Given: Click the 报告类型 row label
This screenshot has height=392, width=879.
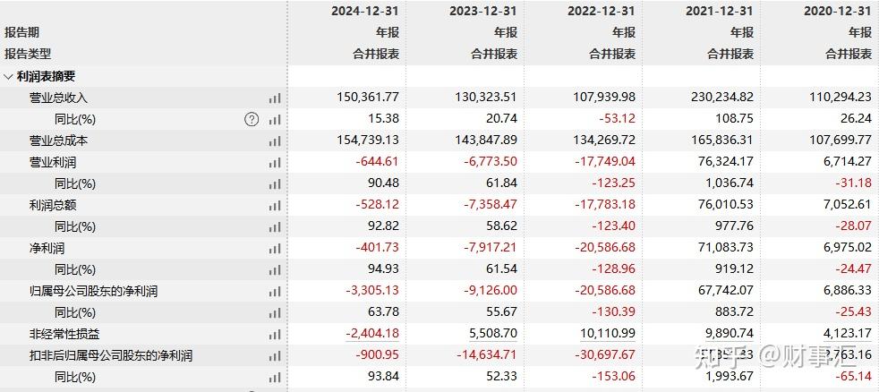Looking at the screenshot, I should point(28,54).
